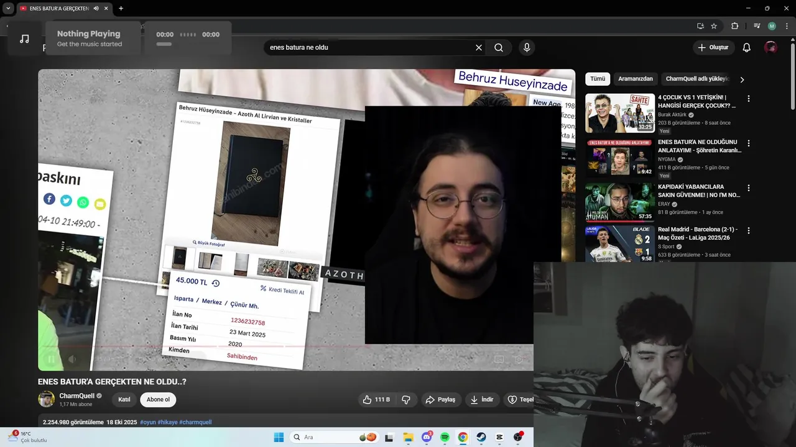Download the video with İndir

tap(482, 400)
